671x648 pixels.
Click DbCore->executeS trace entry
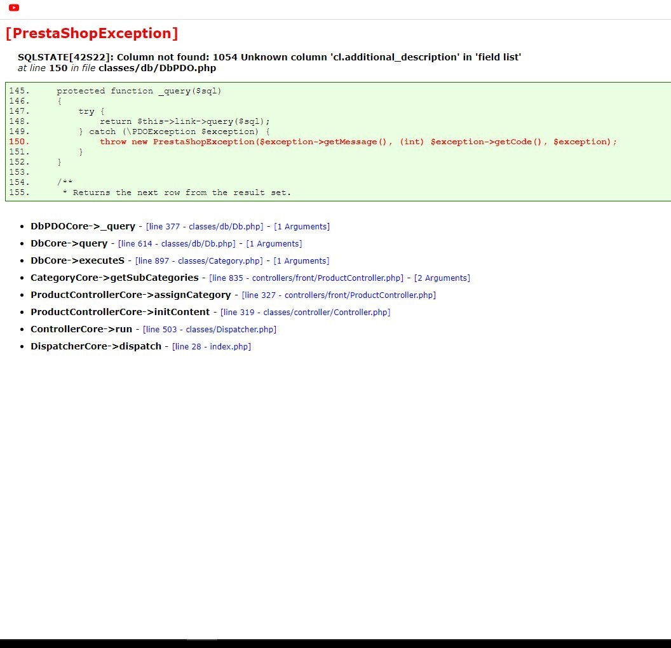[x=78, y=260]
